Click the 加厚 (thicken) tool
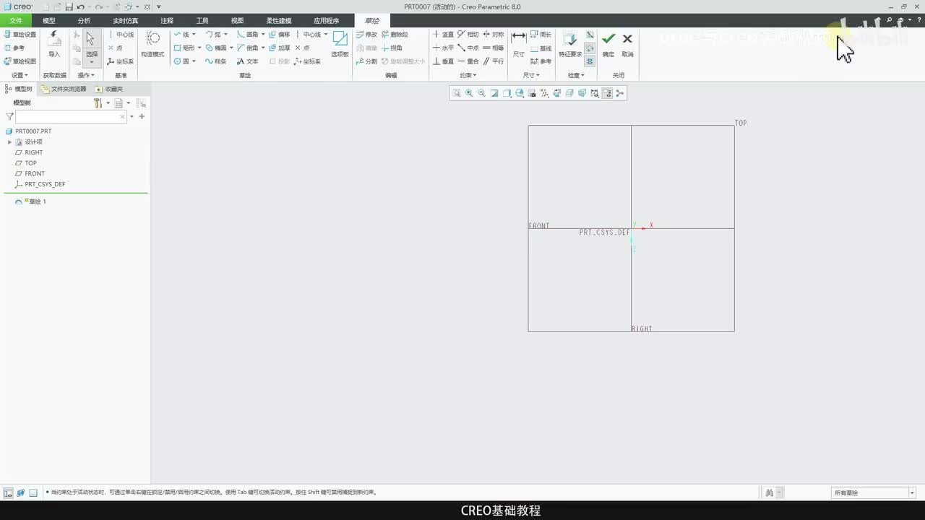The width and height of the screenshot is (925, 520). point(279,48)
